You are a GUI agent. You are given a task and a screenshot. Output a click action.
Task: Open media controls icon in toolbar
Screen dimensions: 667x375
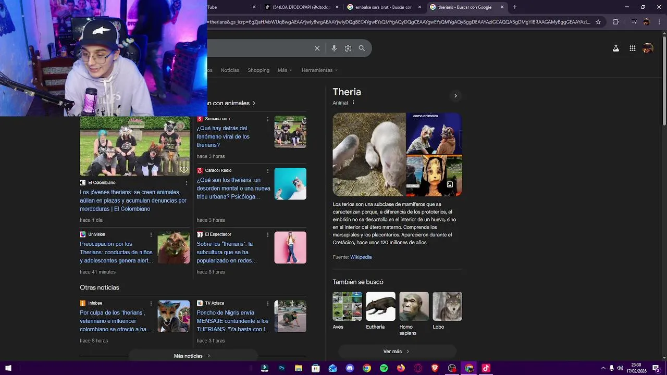pyautogui.click(x=634, y=22)
